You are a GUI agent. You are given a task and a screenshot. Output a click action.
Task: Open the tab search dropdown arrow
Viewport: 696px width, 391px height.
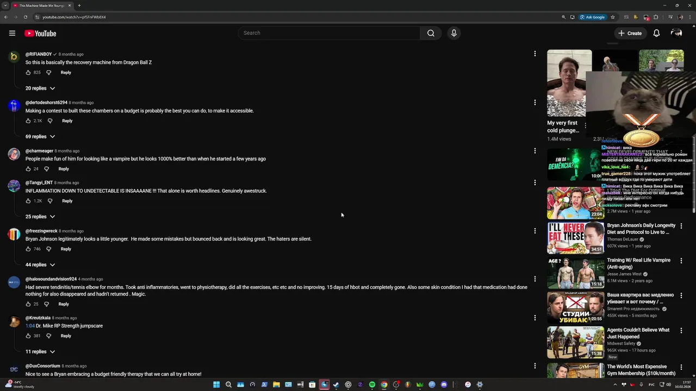pos(5,5)
